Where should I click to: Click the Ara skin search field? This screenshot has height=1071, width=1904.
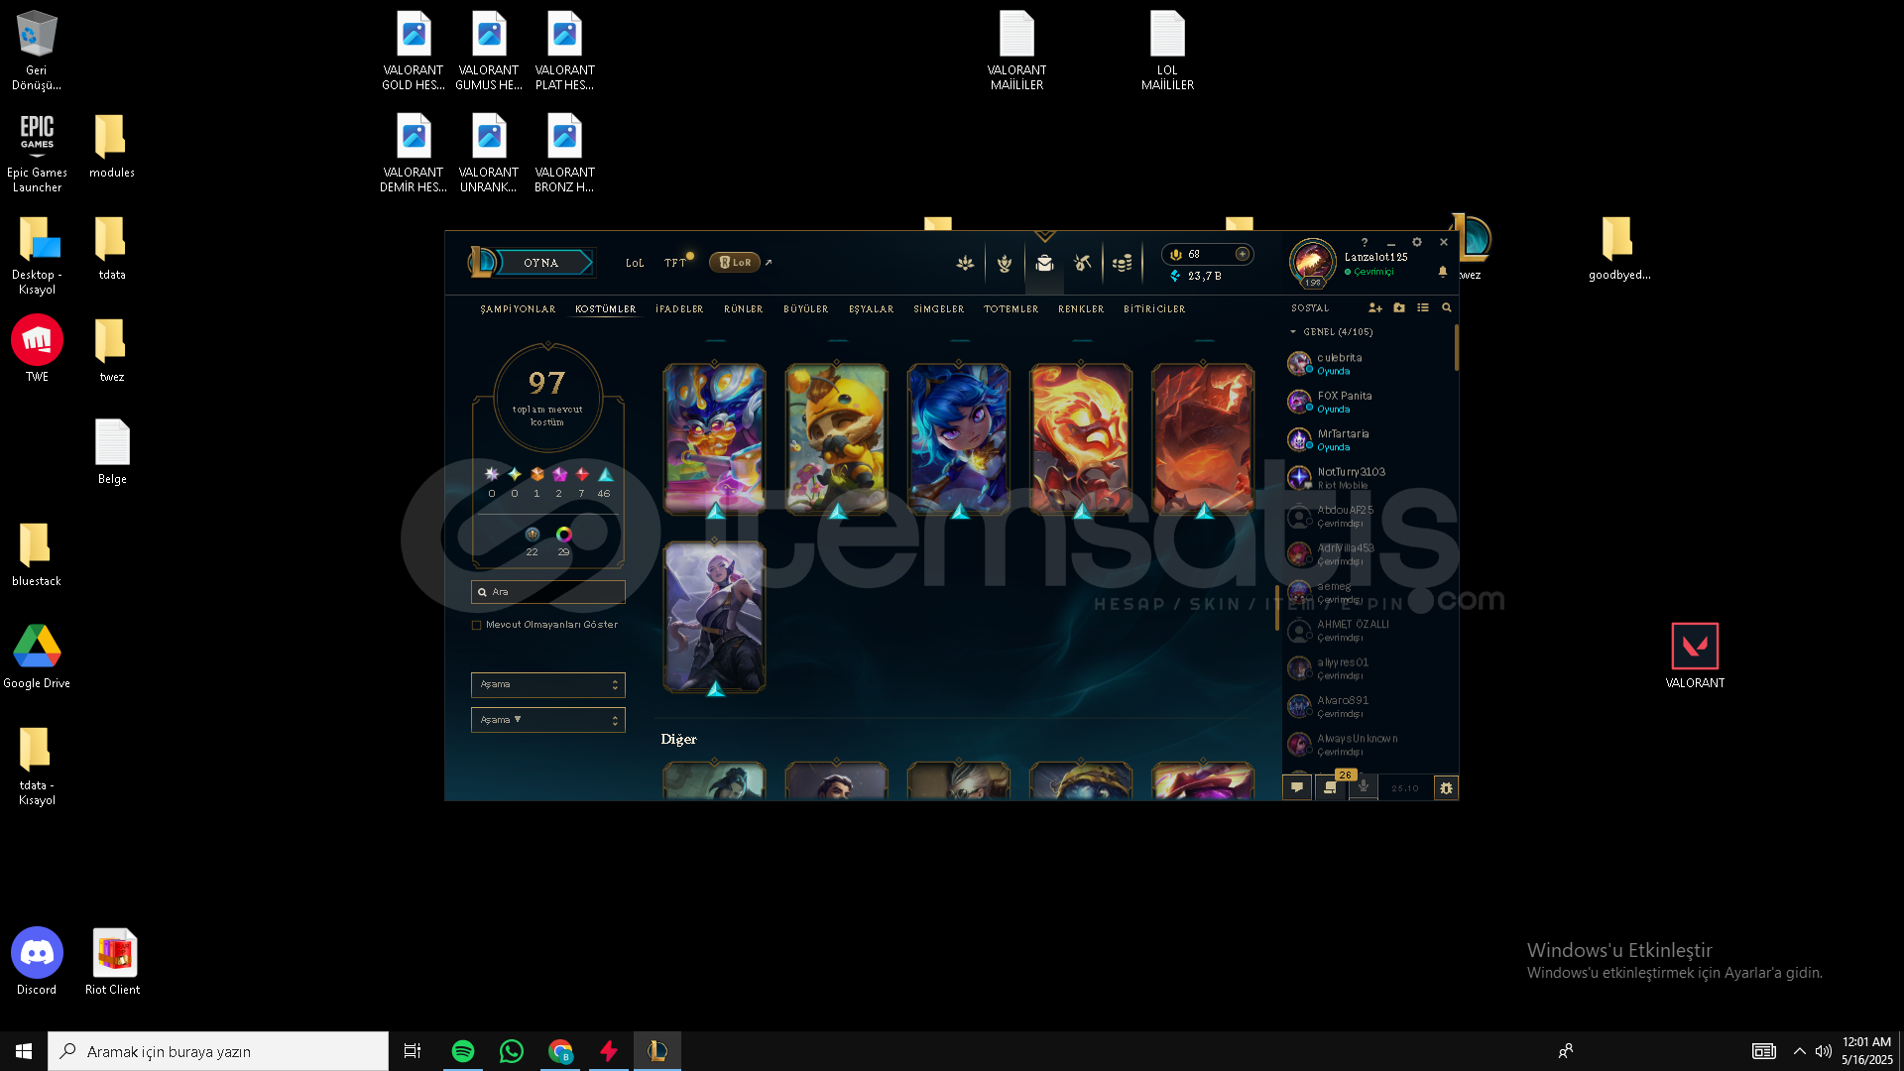click(x=547, y=592)
